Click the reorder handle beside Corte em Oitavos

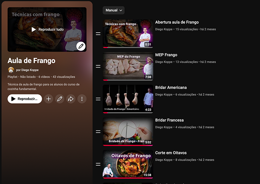[98, 164]
